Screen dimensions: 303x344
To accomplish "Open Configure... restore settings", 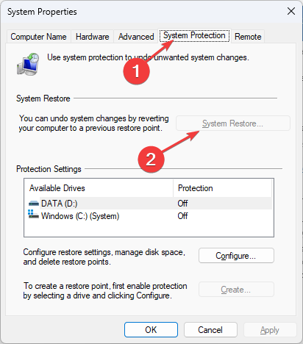I will pos(236,256).
